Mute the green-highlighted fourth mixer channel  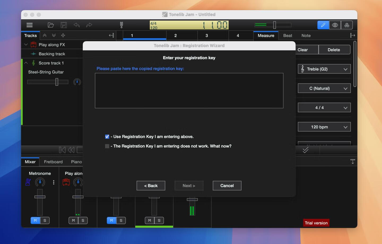coord(150,220)
